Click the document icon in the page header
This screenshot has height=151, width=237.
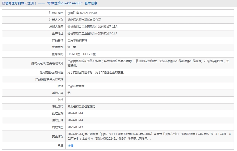3,3
